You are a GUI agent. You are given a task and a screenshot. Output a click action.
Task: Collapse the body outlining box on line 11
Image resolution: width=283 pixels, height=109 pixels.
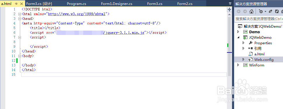[20, 56]
